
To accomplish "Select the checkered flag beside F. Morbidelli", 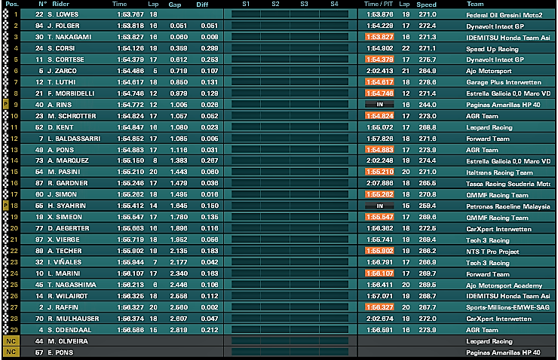I will click(6, 93).
